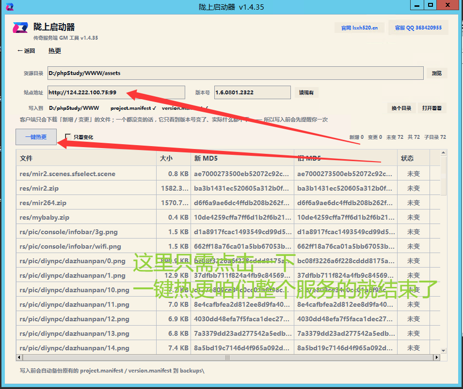This screenshot has width=463, height=389.
Task: Select the dazhuanpan/12.png file row
Action: 228,319
